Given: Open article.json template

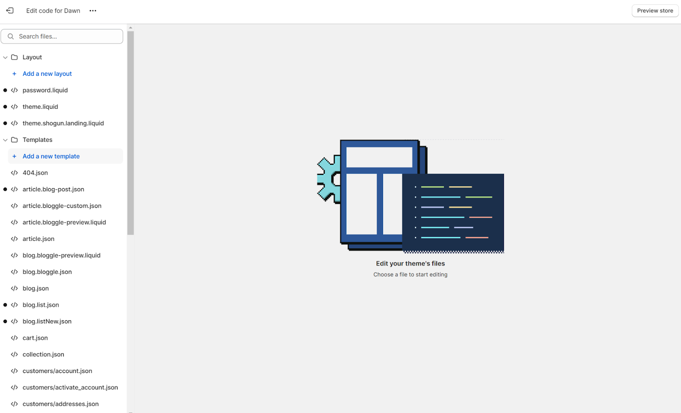Looking at the screenshot, I should click(38, 239).
